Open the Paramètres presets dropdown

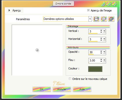tap(90, 19)
